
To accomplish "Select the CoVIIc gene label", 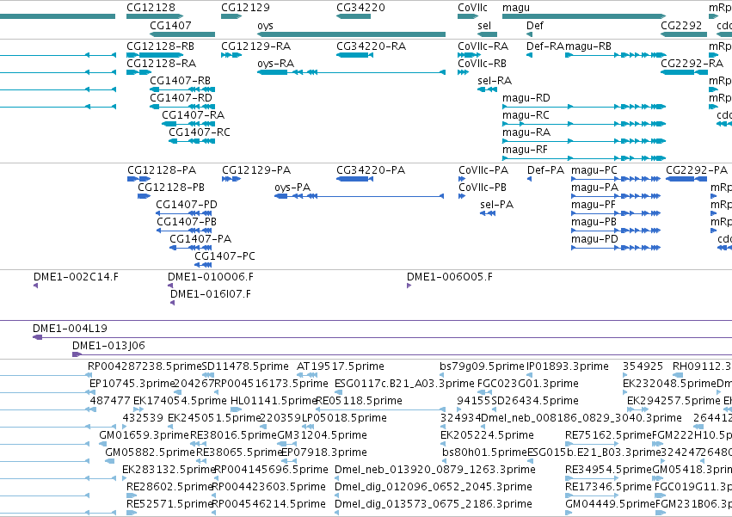I will point(472,8).
